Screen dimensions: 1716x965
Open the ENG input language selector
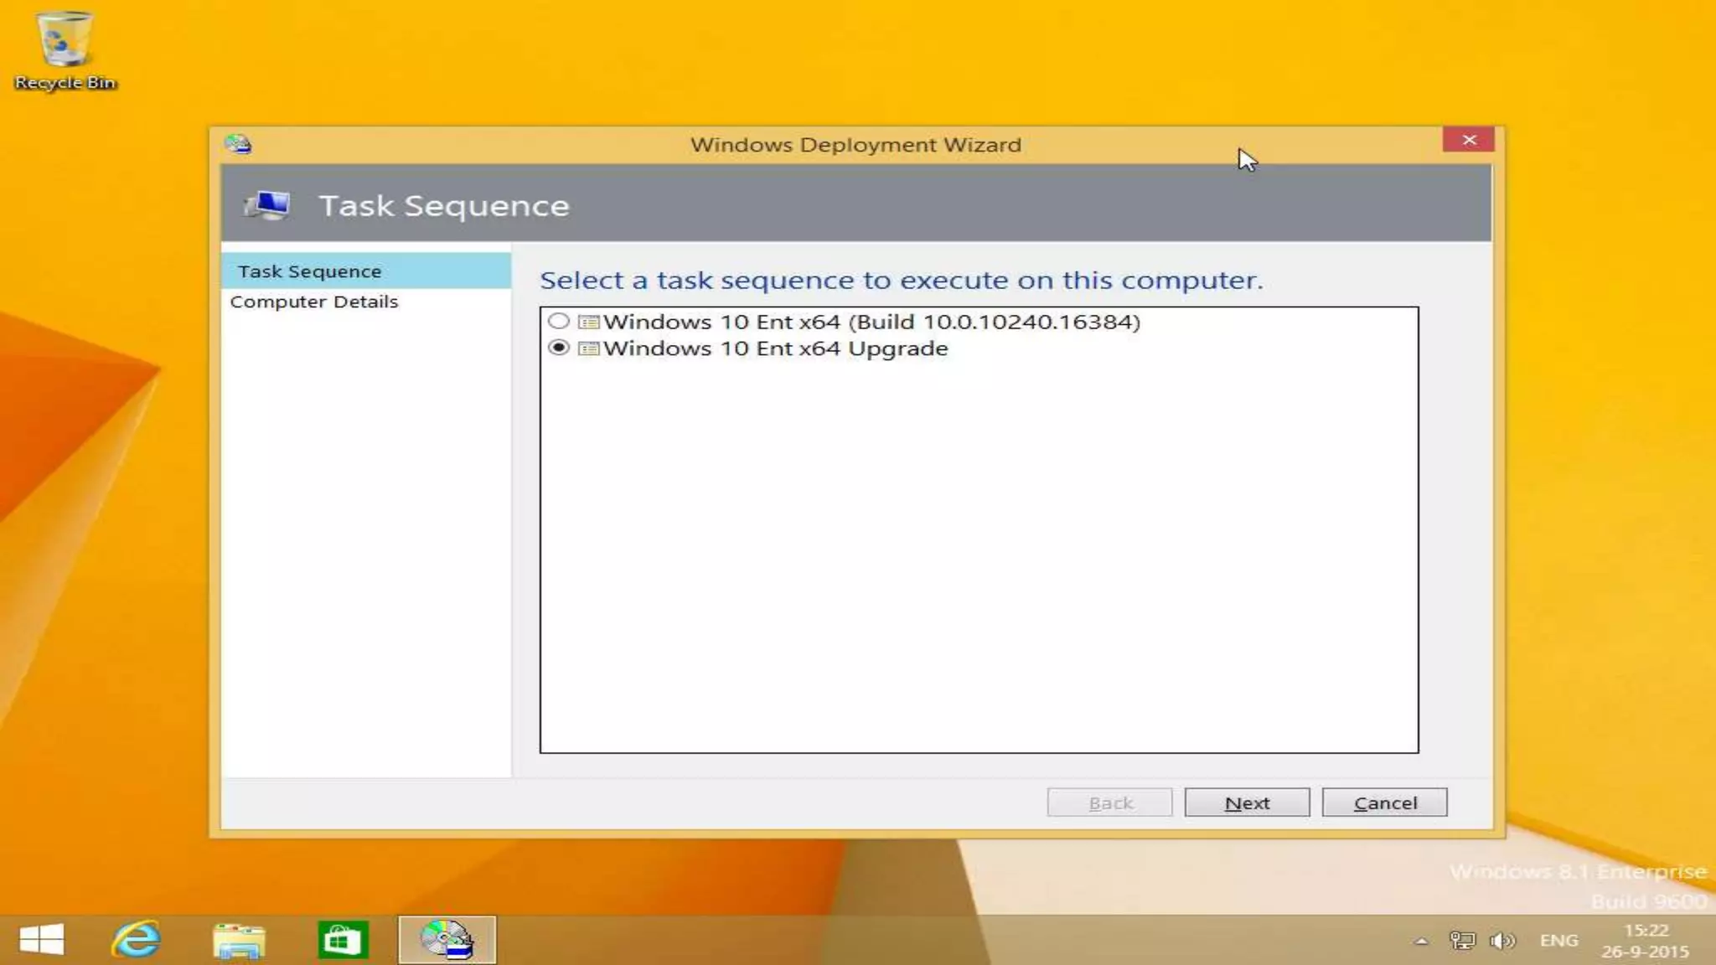(1558, 941)
